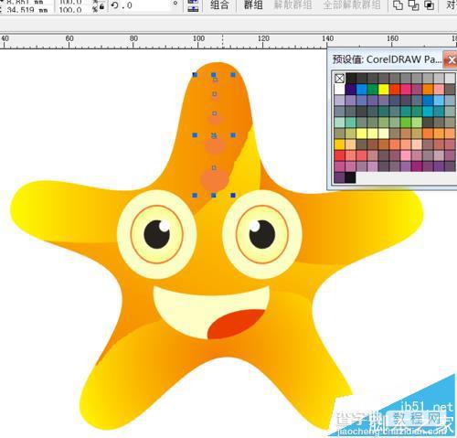Select the starfish's right black pupil
Image resolution: width=457 pixels, height=438 pixels.
point(262,234)
